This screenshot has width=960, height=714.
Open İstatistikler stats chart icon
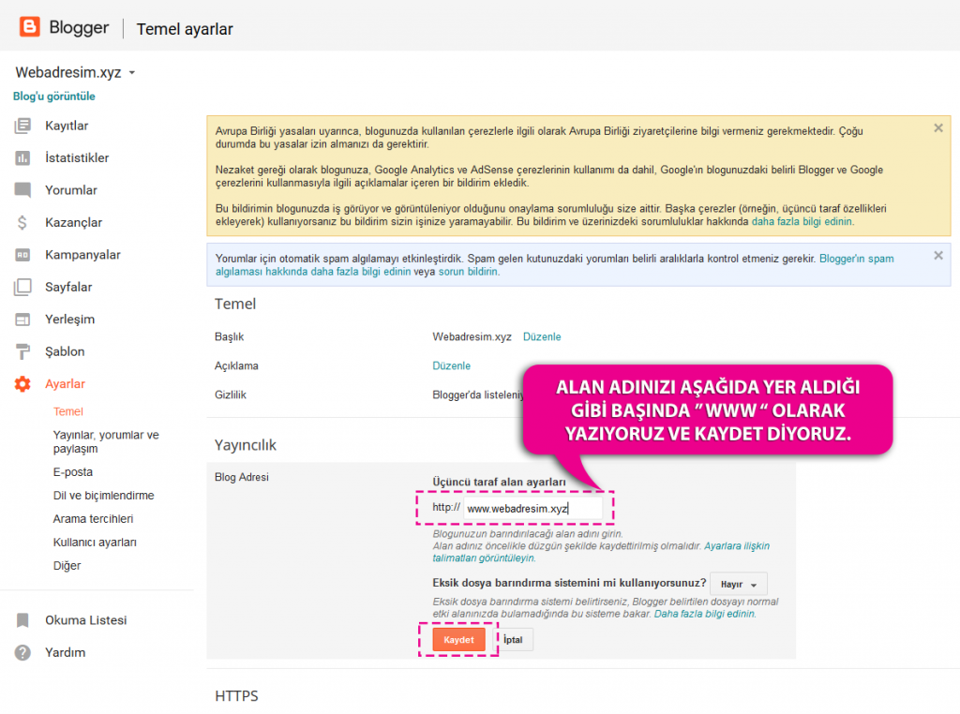click(22, 157)
